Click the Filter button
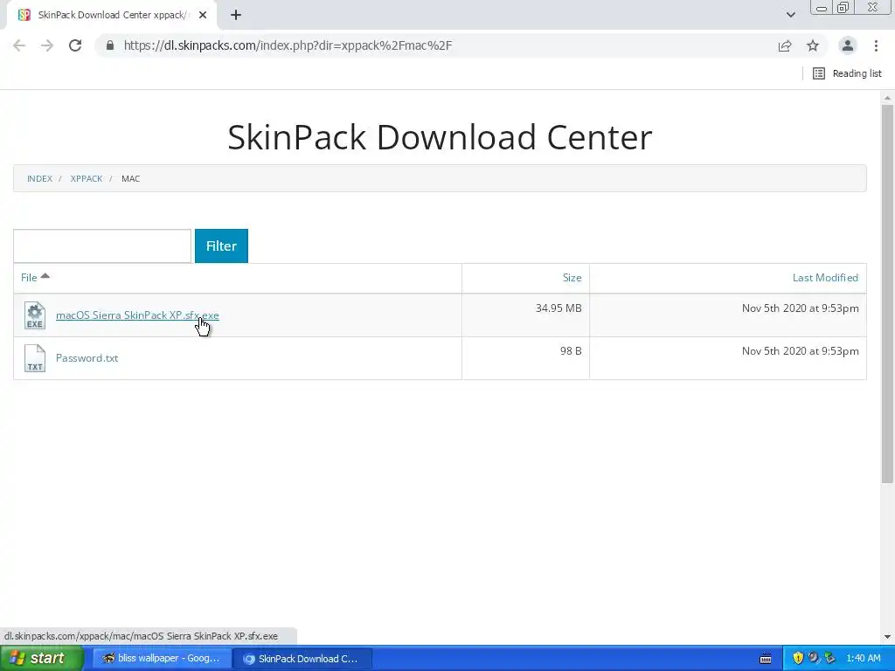 [x=221, y=246]
